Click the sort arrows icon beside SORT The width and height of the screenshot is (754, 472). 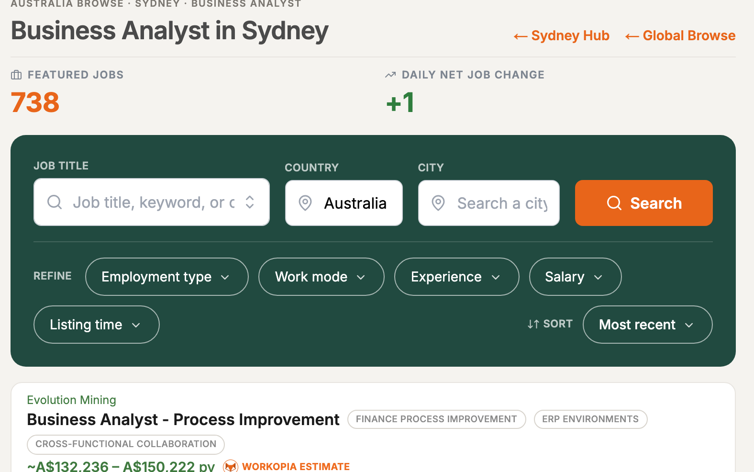click(x=533, y=324)
